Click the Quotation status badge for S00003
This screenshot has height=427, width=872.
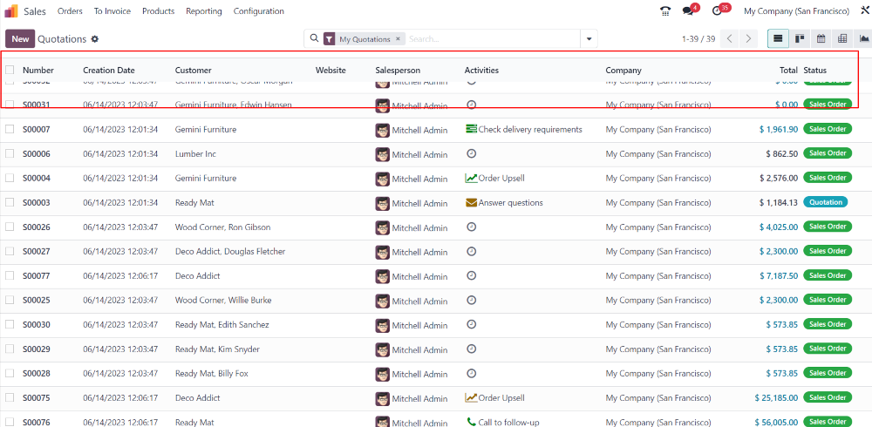click(825, 202)
